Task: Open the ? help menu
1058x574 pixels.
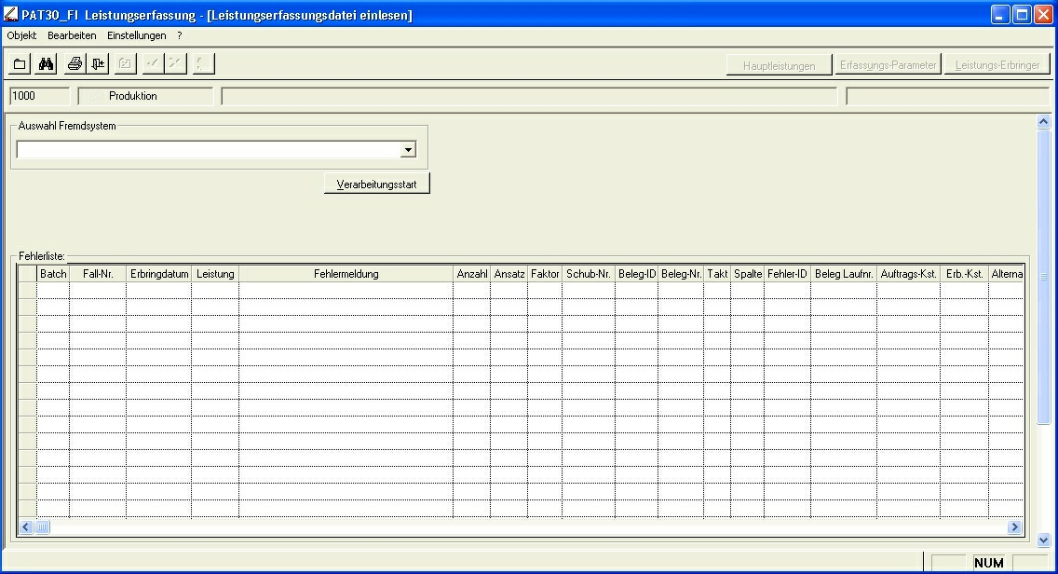Action: pos(180,35)
